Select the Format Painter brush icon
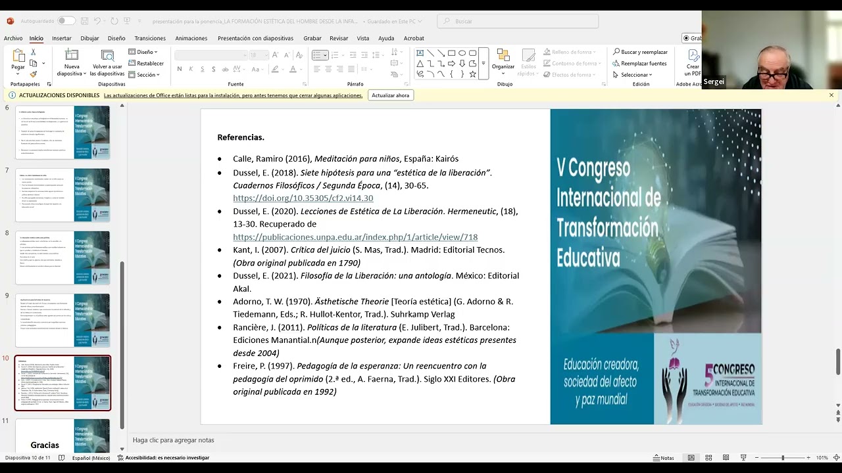The image size is (842, 473). (34, 74)
